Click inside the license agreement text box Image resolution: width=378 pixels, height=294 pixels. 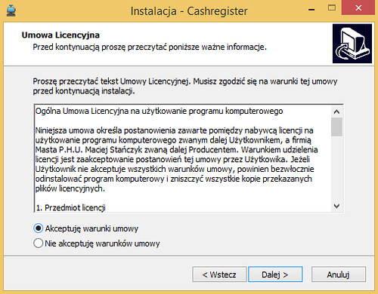(183, 158)
